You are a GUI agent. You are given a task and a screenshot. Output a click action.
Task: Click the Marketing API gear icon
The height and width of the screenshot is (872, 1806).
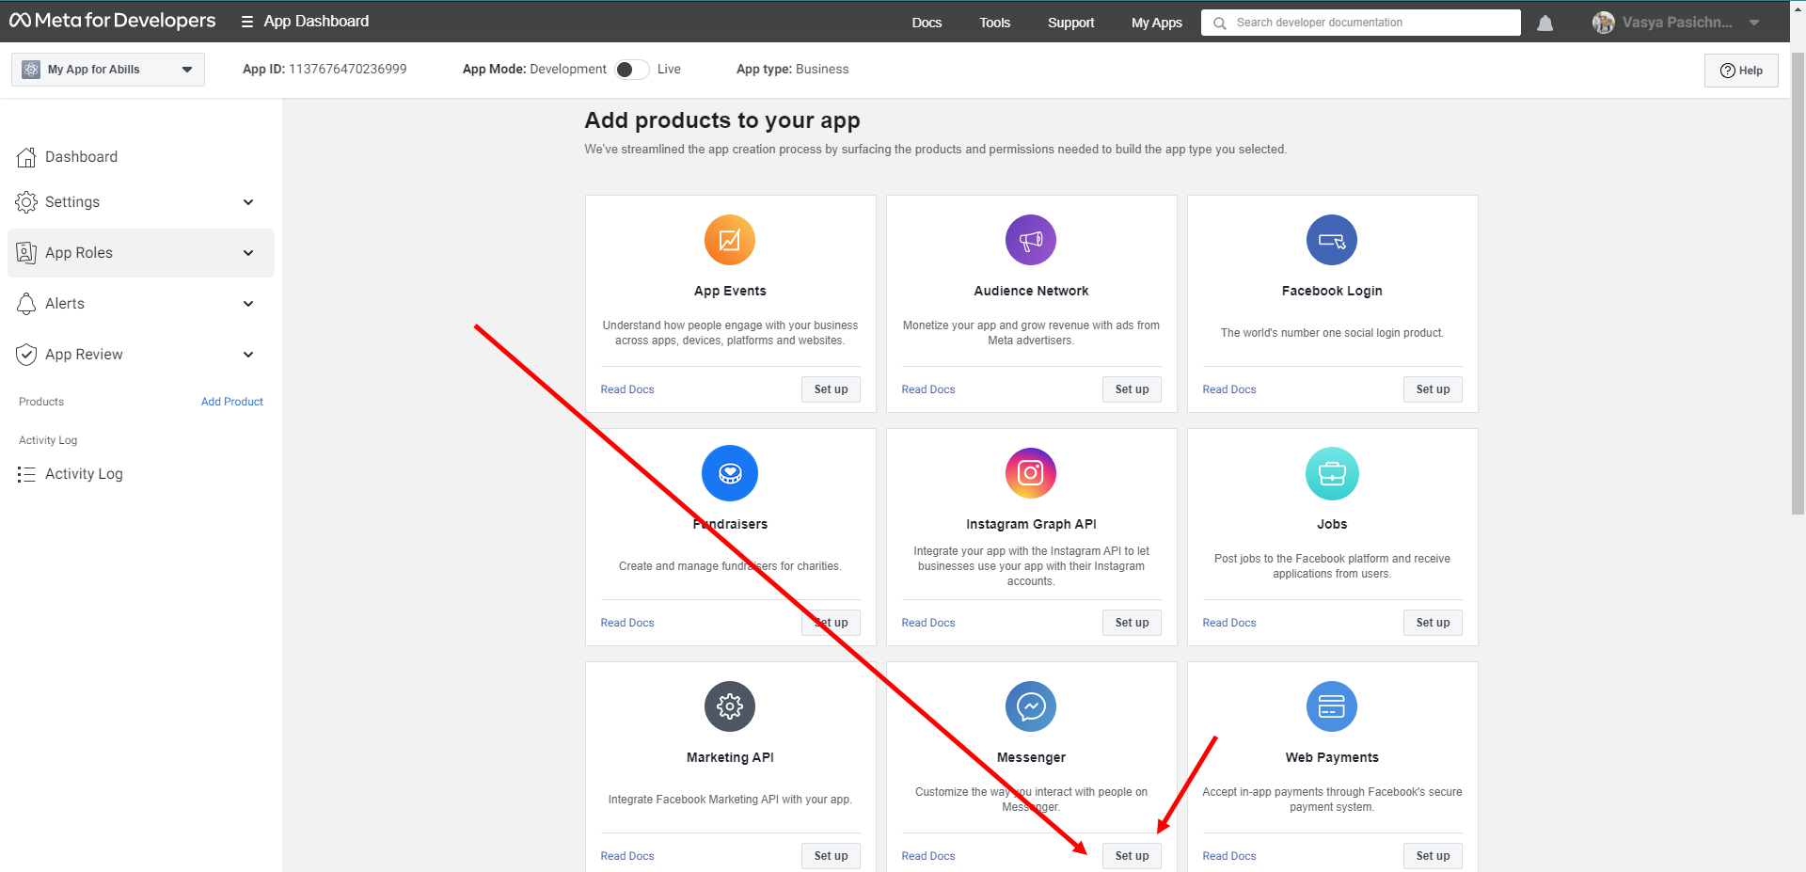(729, 706)
